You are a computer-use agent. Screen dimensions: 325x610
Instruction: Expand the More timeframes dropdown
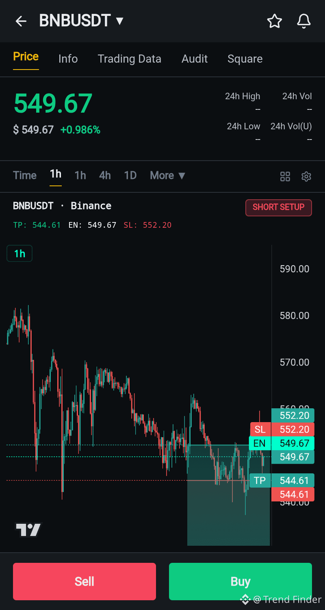tap(167, 175)
